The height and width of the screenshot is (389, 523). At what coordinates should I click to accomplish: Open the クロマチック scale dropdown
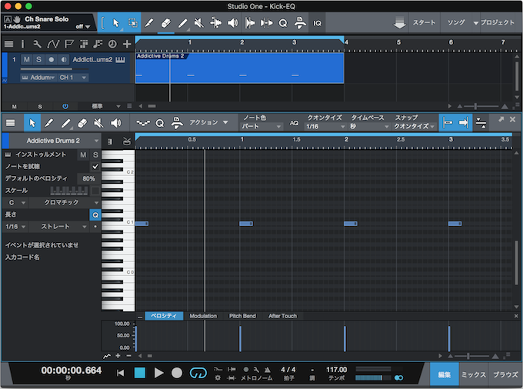tap(64, 202)
